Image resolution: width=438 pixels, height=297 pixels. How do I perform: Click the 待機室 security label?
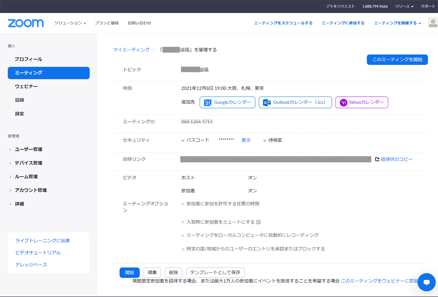275,140
